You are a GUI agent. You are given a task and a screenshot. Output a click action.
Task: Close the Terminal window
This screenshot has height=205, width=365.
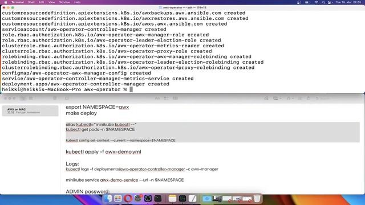coord(4,7)
